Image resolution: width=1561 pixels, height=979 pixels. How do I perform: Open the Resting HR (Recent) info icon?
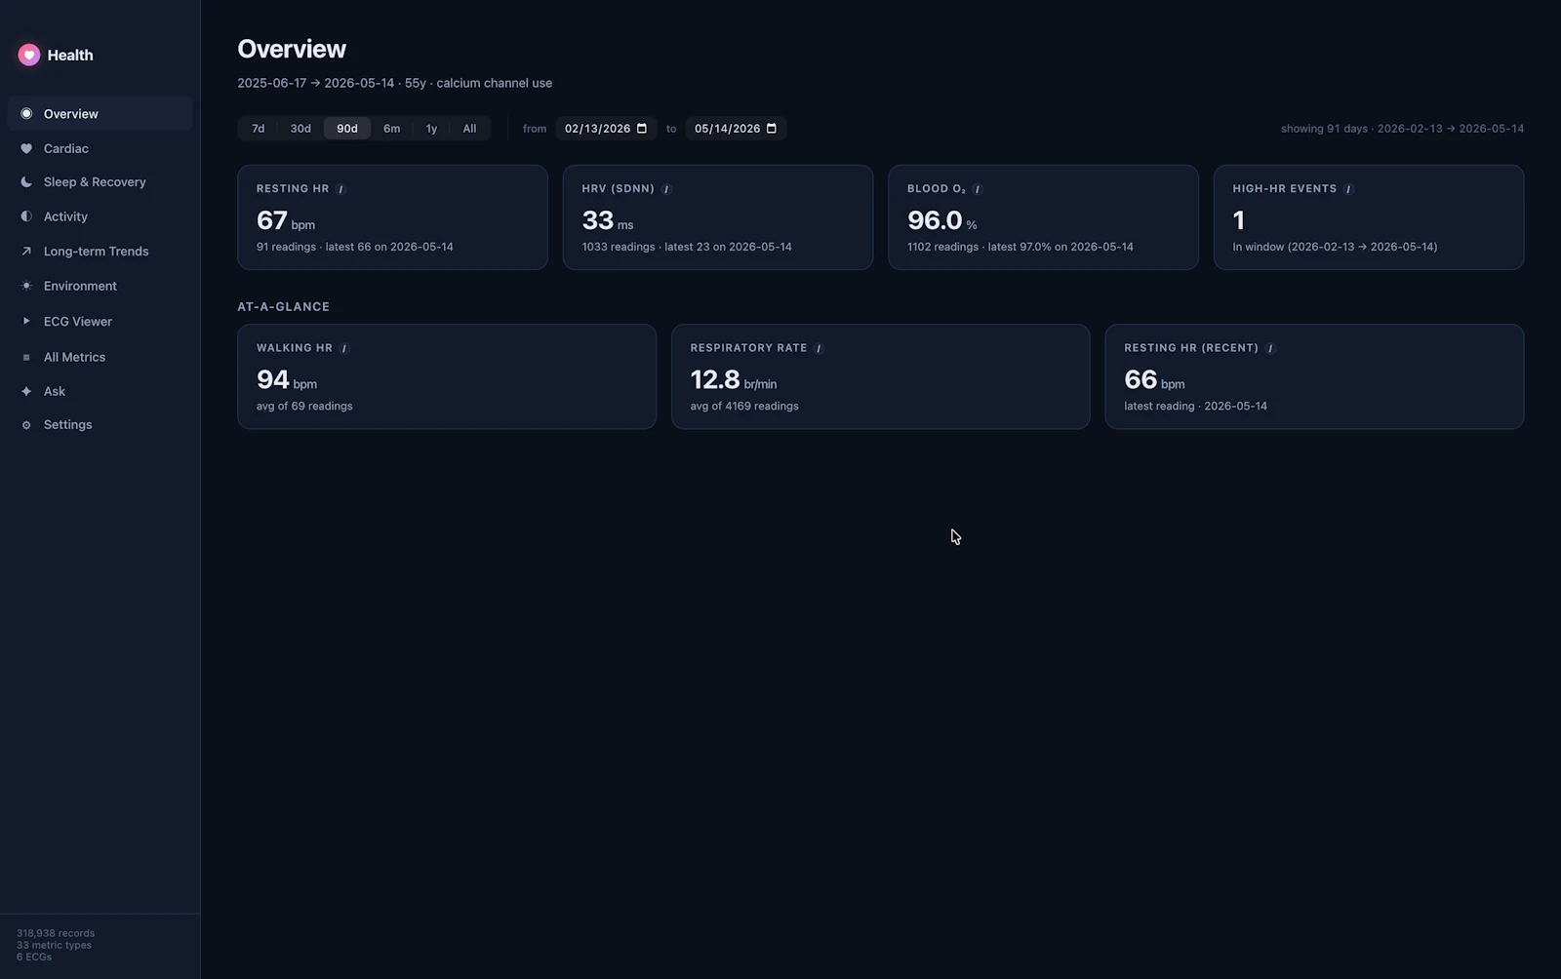[x=1269, y=348]
